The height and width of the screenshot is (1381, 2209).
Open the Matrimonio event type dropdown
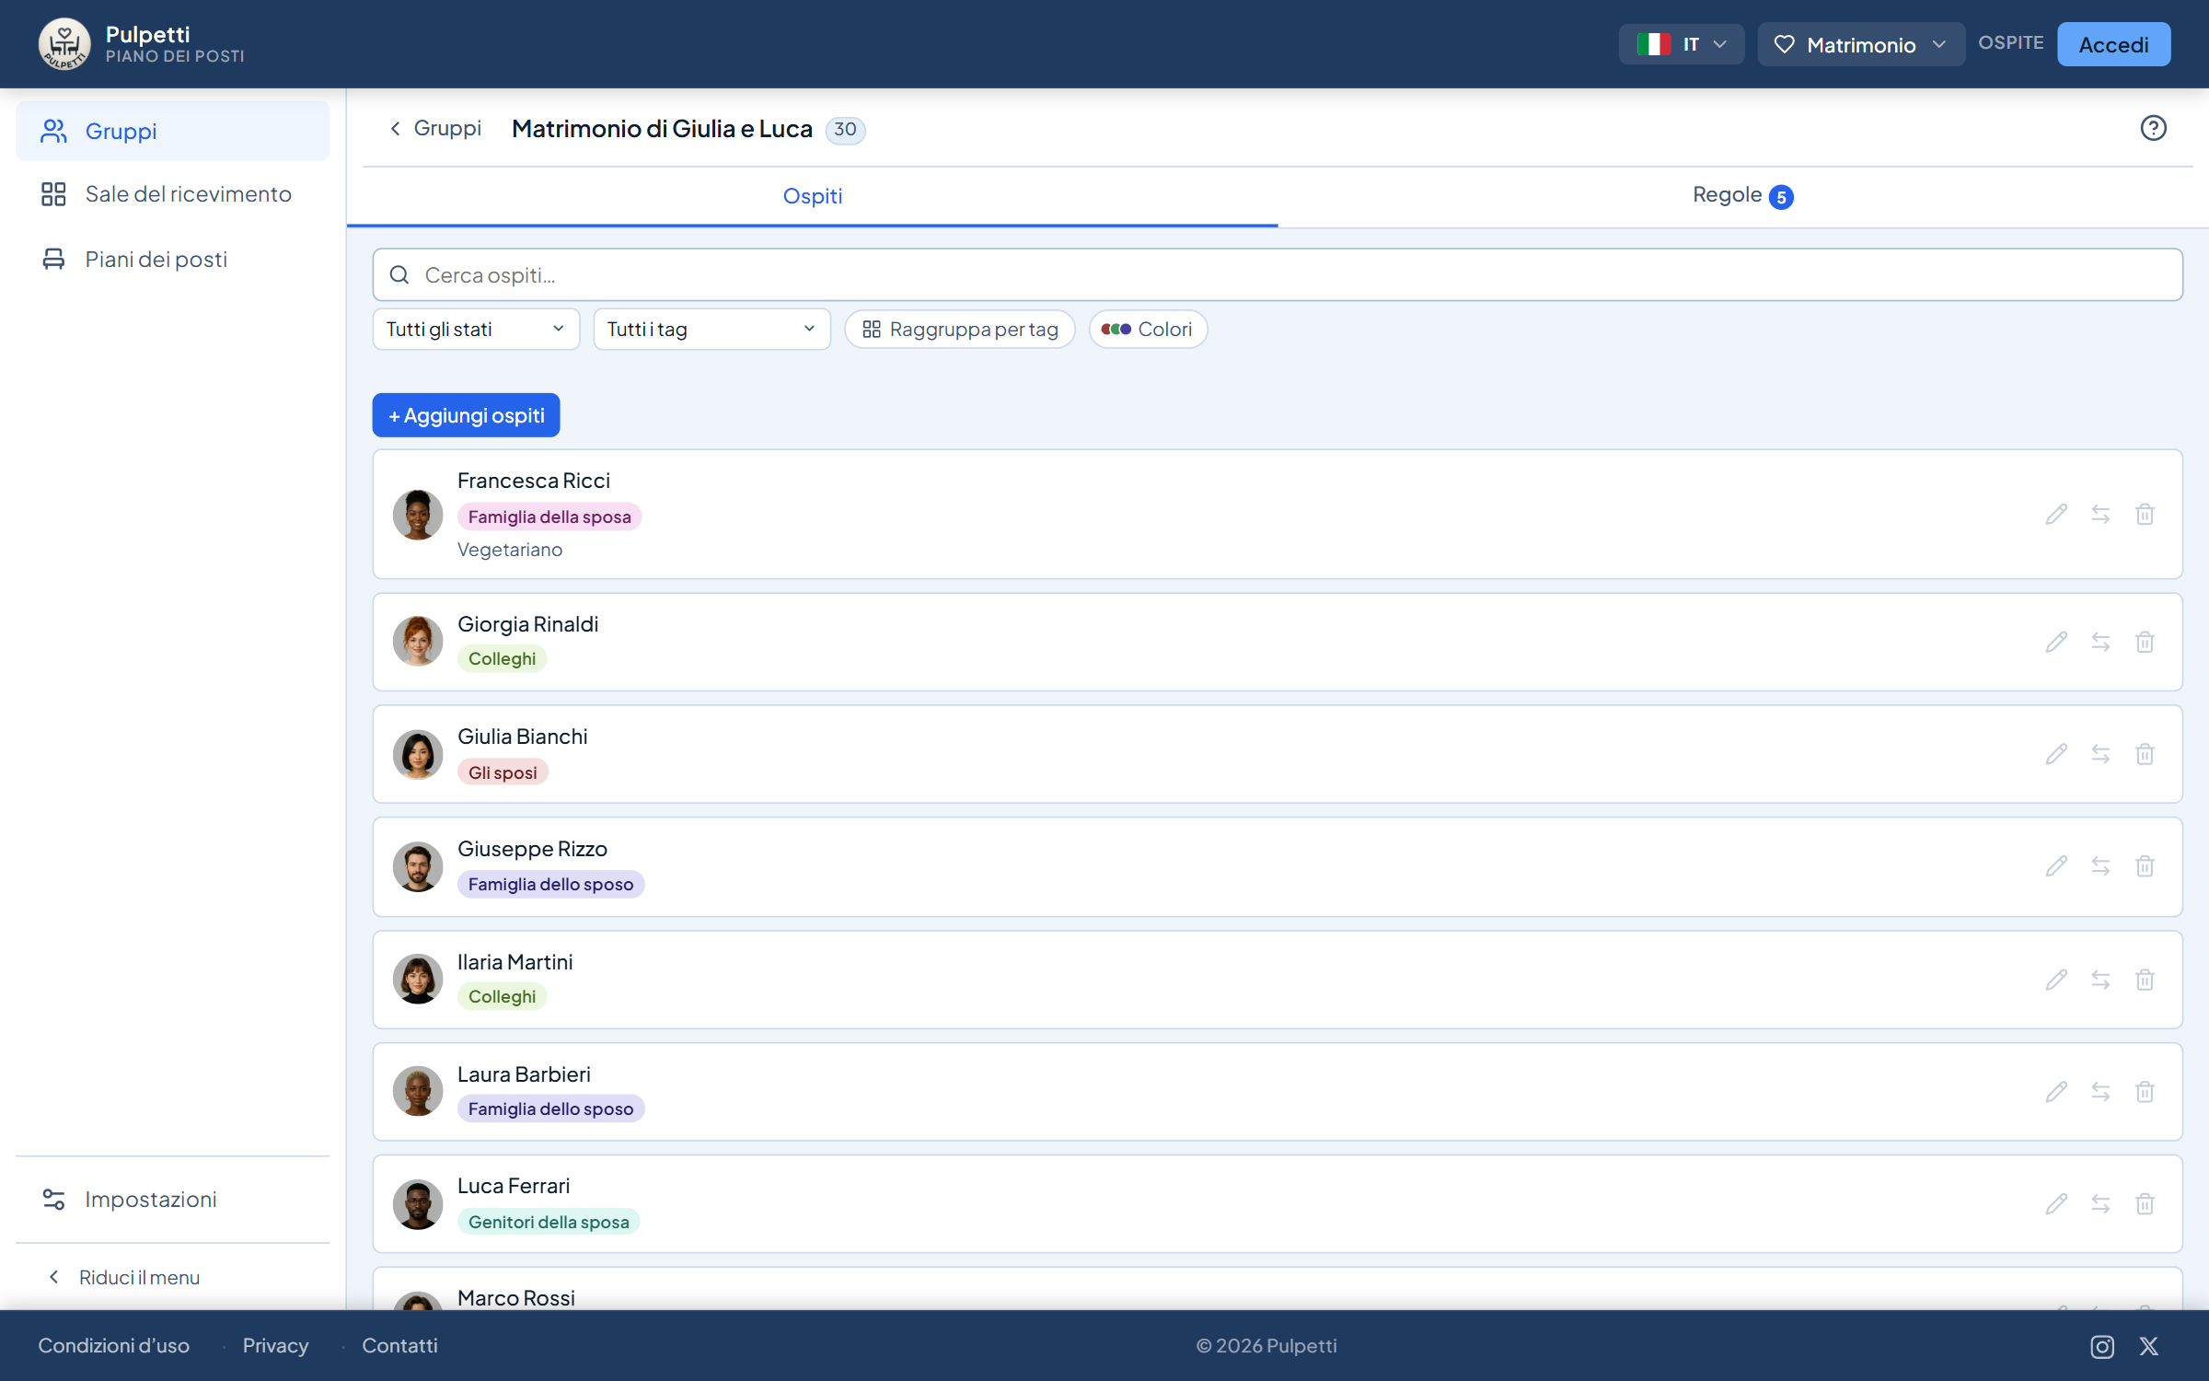pyautogui.click(x=1860, y=44)
